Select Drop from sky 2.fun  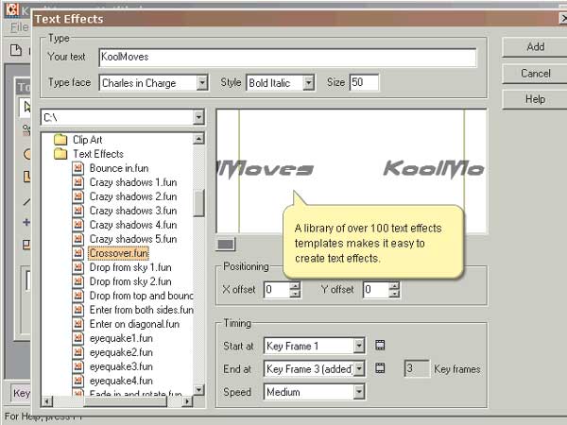pyautogui.click(x=130, y=281)
